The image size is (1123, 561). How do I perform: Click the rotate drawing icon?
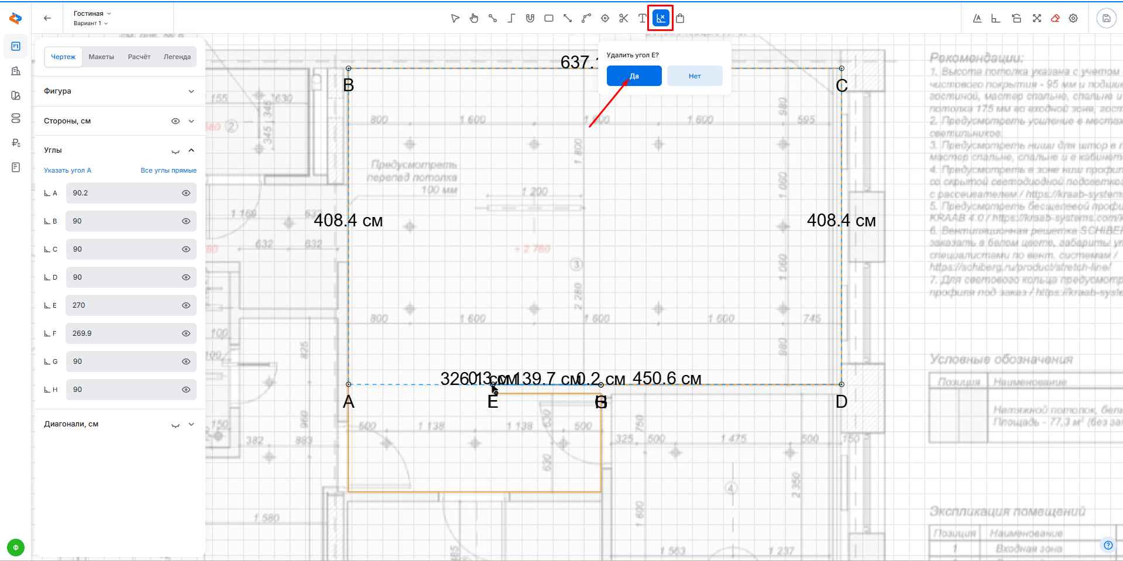point(1016,18)
